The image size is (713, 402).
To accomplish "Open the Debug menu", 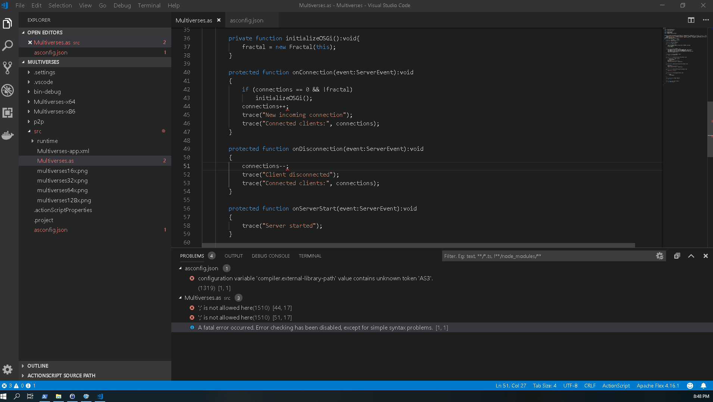I will tap(122, 5).
